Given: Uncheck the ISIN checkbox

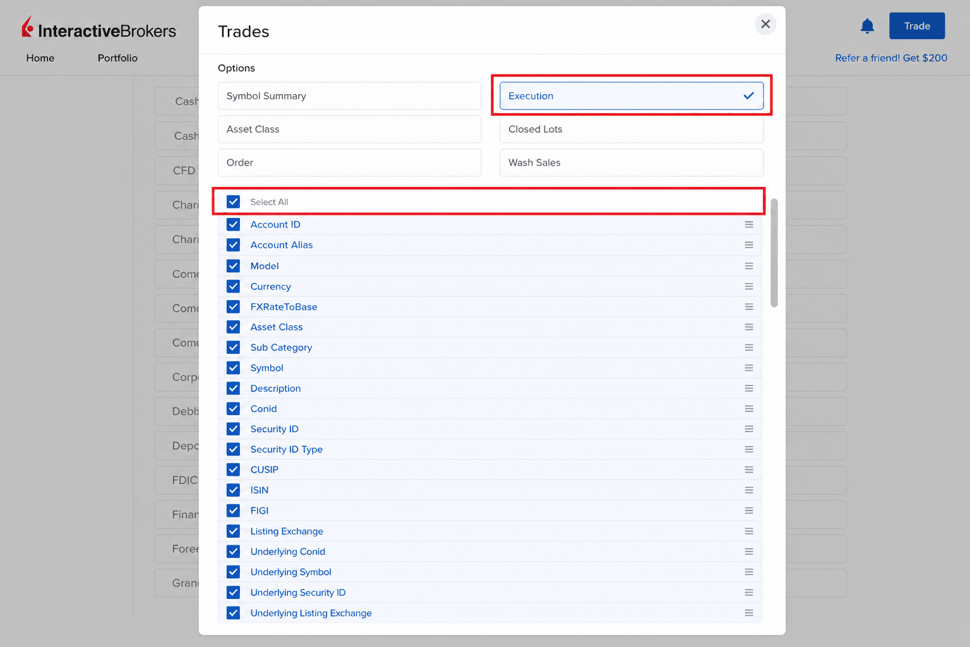Looking at the screenshot, I should click(x=234, y=490).
